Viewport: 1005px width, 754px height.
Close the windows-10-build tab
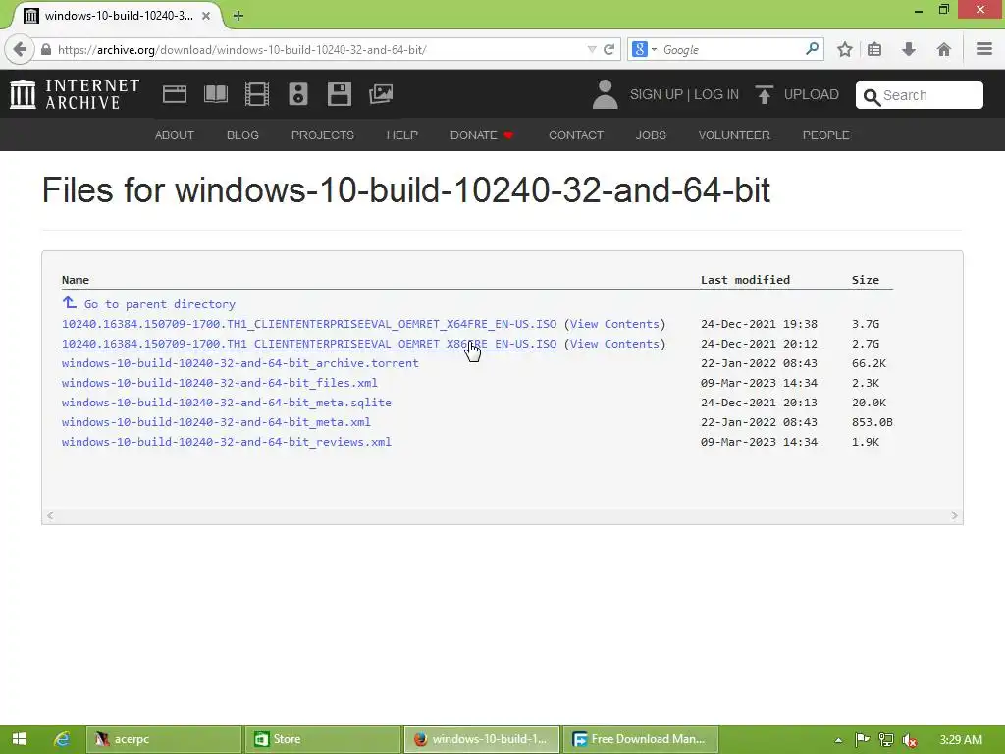tap(206, 16)
